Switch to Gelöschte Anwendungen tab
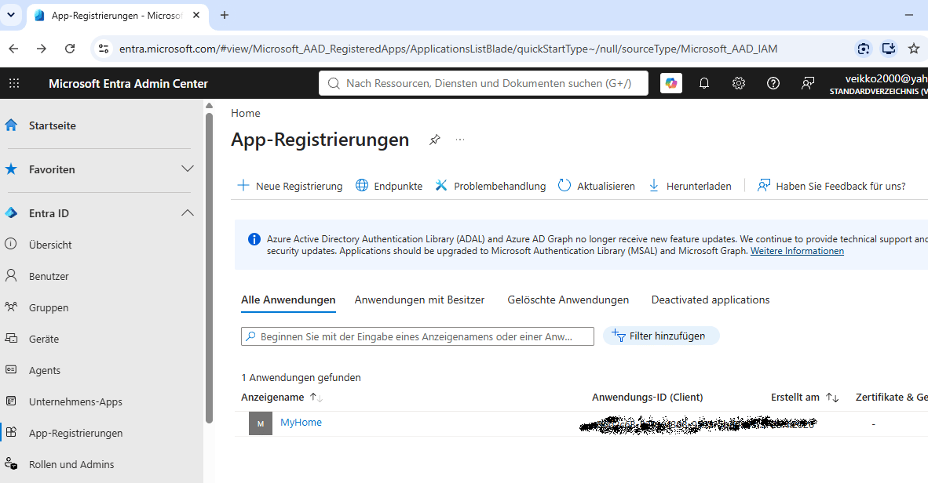The width and height of the screenshot is (928, 483). coord(568,300)
